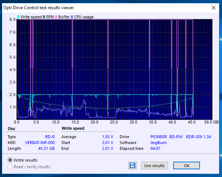Select the Read / verify results option
Screen dimensions: 222x177
10,167
